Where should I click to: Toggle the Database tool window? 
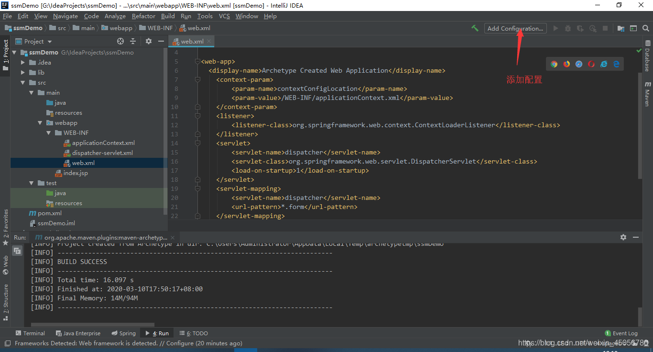(x=647, y=56)
